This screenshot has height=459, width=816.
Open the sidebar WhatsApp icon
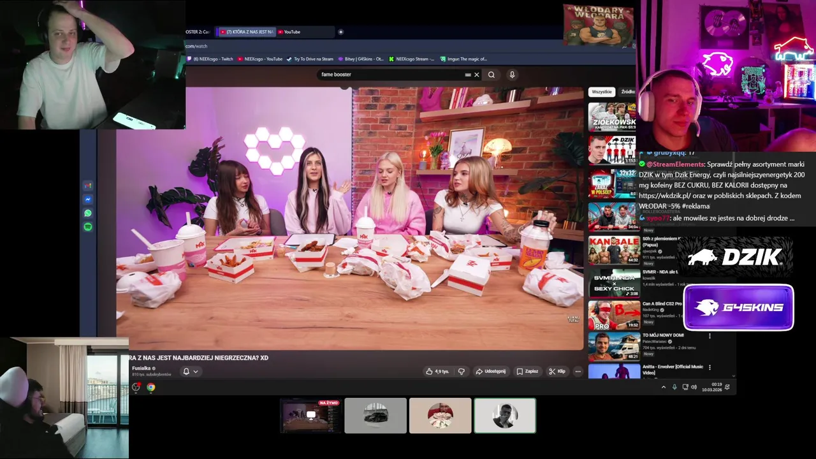point(88,214)
